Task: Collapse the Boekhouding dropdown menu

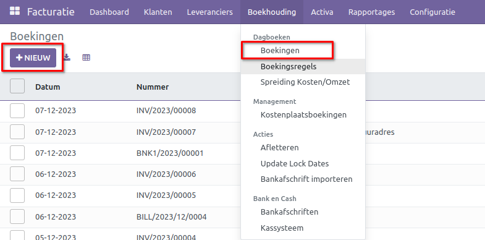Action: (x=272, y=12)
